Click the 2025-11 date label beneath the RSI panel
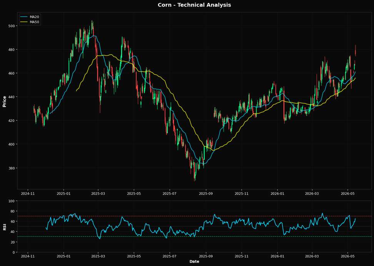The height and width of the screenshot is (266, 374). 242,257
